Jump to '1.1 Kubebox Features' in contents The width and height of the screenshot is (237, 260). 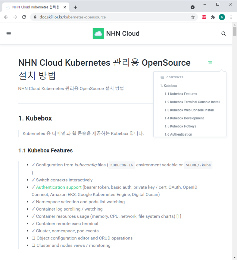pyautogui.click(x=181, y=94)
